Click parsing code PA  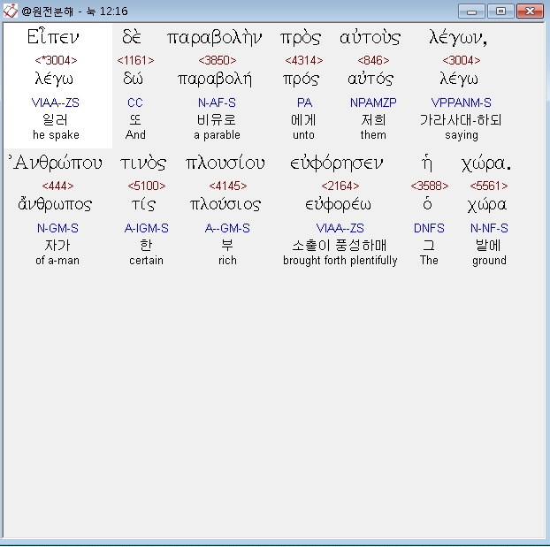(x=304, y=103)
